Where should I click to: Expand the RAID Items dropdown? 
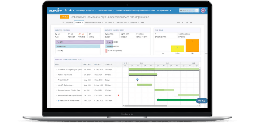click(109, 23)
